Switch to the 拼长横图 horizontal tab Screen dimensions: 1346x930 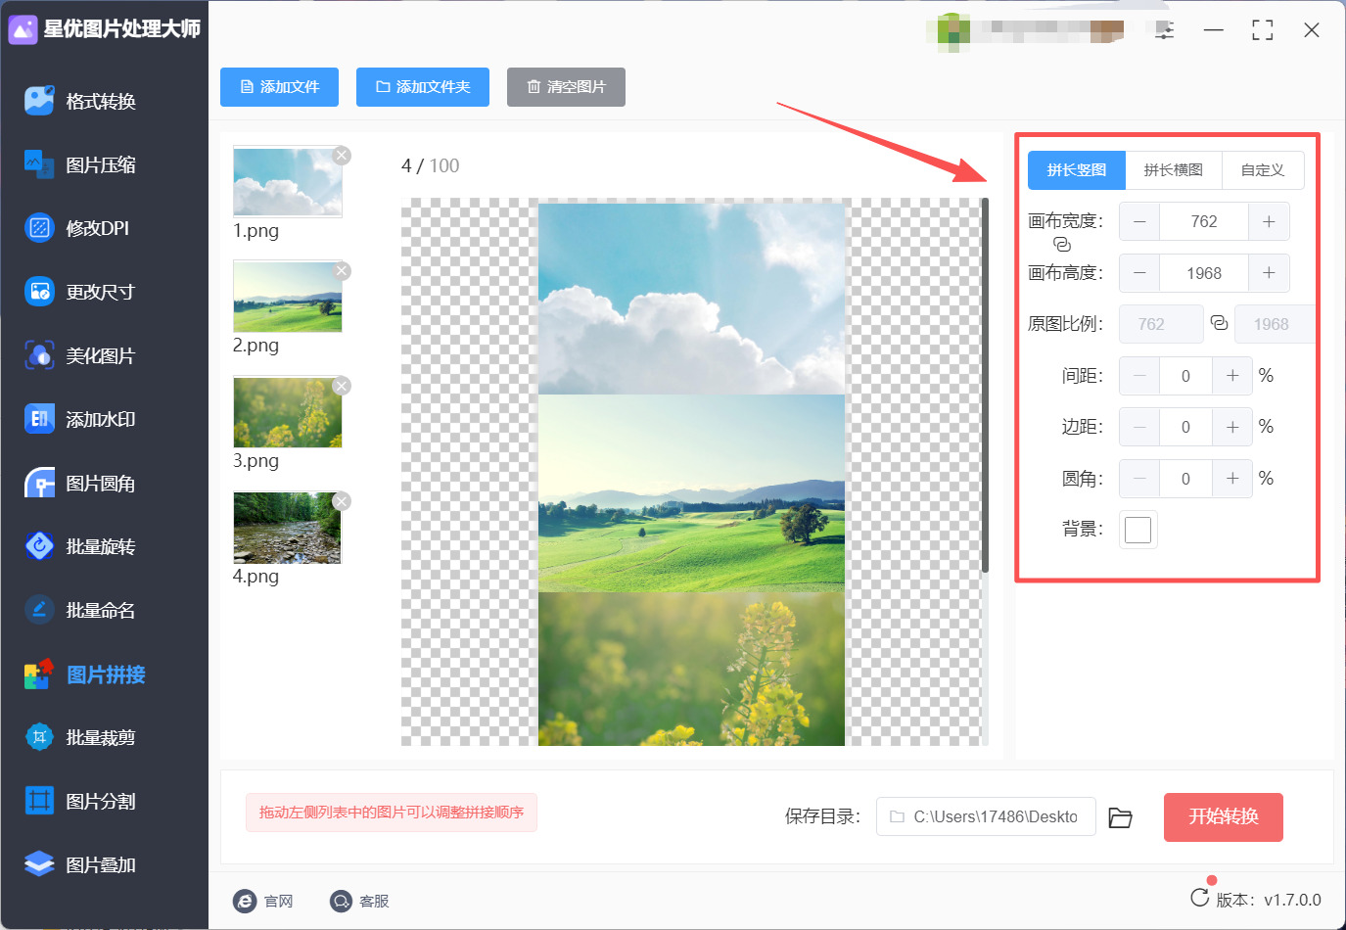tap(1174, 170)
